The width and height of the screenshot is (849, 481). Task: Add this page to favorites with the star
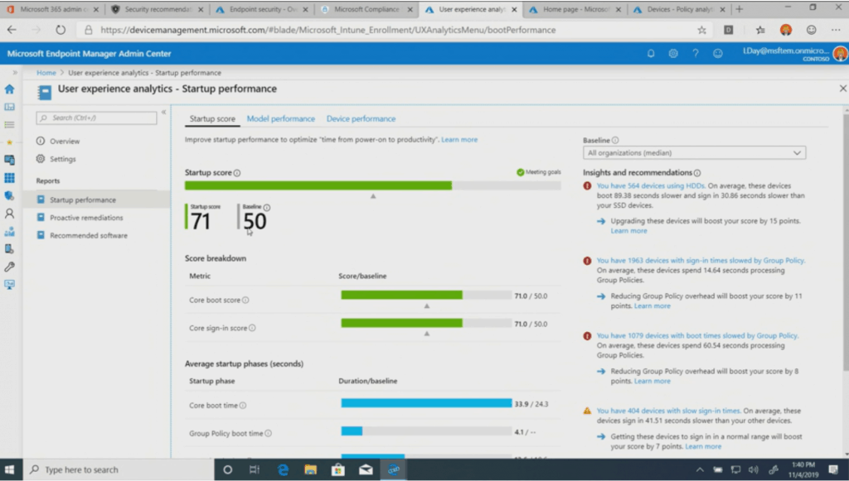tap(701, 31)
